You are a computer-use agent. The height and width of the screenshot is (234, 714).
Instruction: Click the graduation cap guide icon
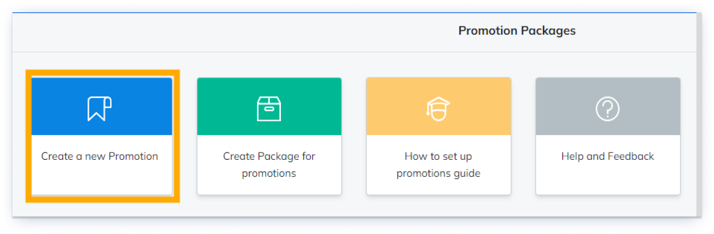pos(438,108)
